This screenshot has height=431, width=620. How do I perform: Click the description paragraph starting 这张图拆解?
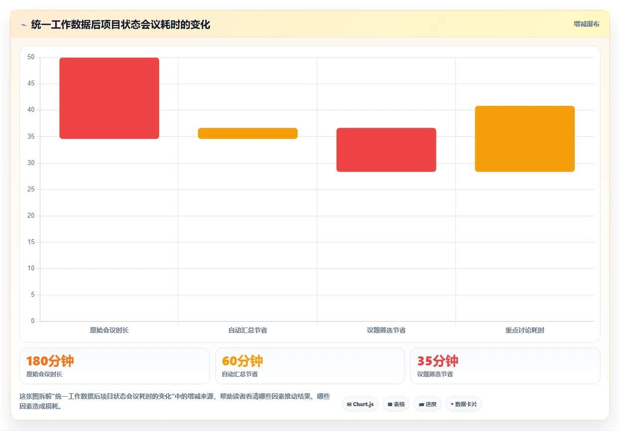(175, 401)
